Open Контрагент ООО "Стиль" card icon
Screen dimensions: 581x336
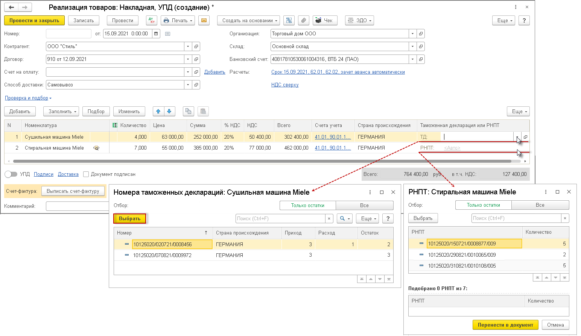196,46
